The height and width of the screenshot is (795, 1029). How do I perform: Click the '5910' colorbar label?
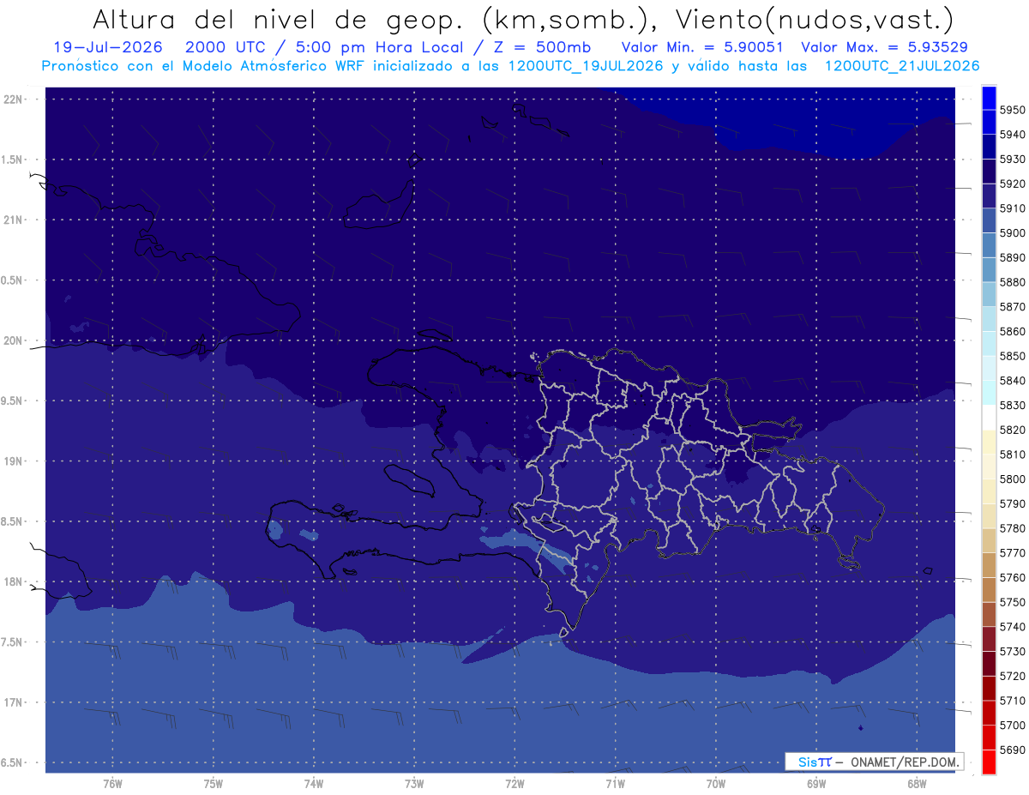click(x=1013, y=208)
